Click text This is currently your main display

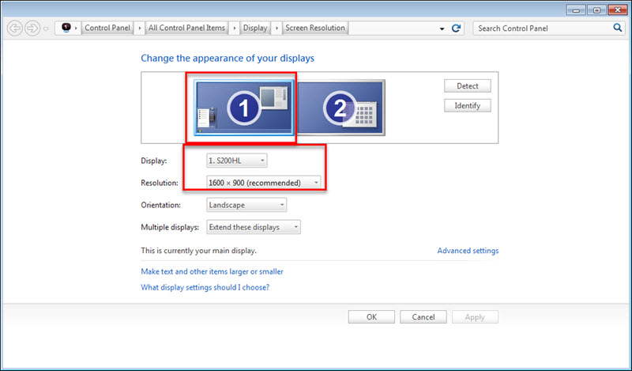coord(199,251)
